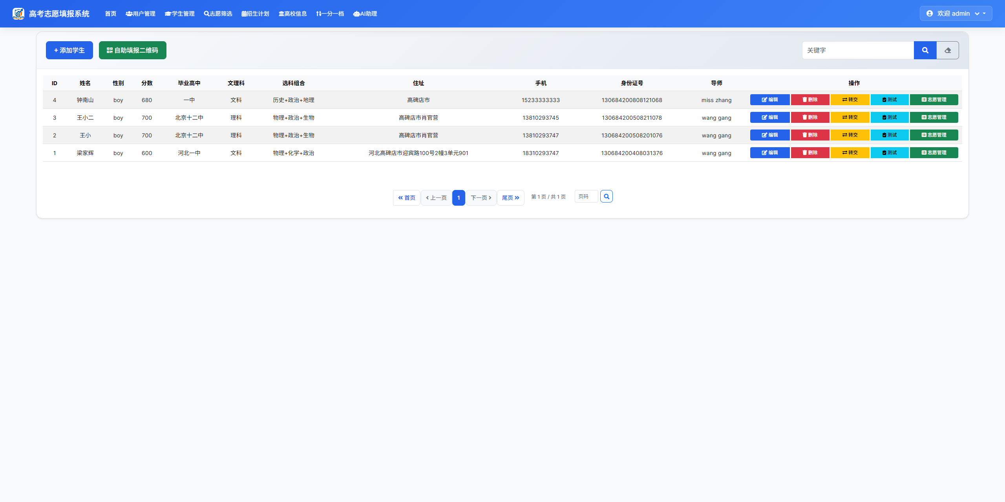
Task: Click the 页码 page number field
Action: (x=586, y=196)
